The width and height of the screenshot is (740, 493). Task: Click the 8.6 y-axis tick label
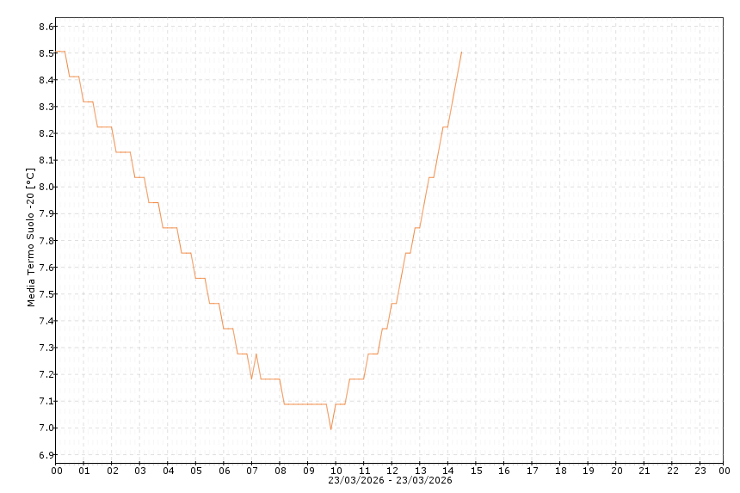point(46,27)
